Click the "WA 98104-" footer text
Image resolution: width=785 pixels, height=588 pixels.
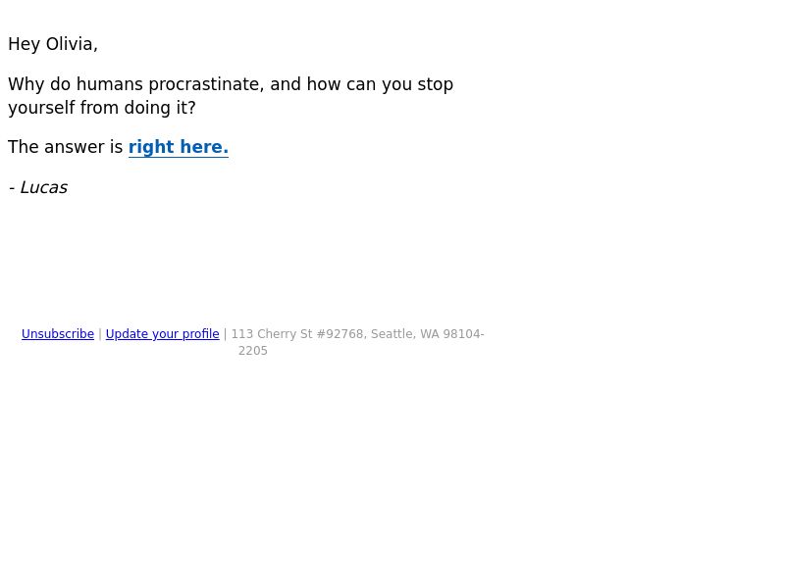452,334
